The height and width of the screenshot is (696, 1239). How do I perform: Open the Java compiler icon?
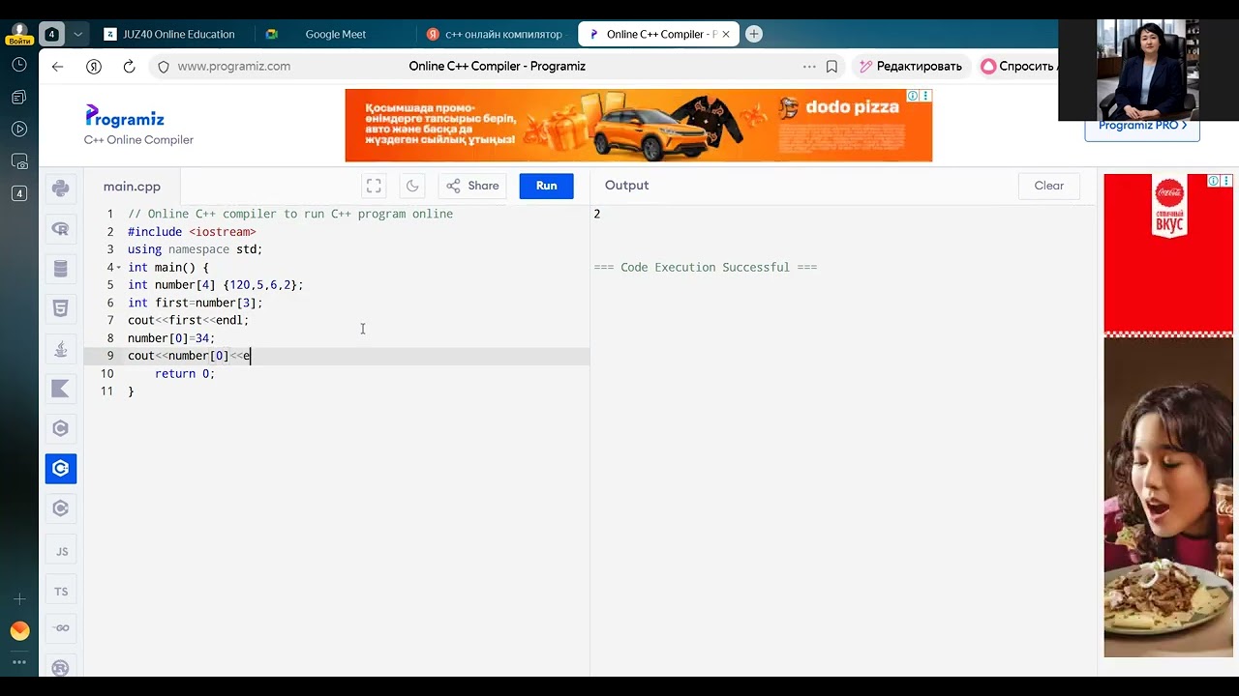60,349
